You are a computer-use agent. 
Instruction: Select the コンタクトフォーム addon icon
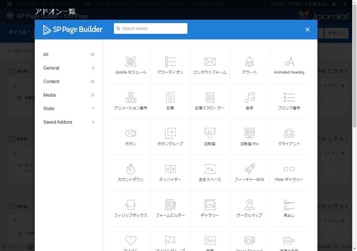pyautogui.click(x=210, y=65)
